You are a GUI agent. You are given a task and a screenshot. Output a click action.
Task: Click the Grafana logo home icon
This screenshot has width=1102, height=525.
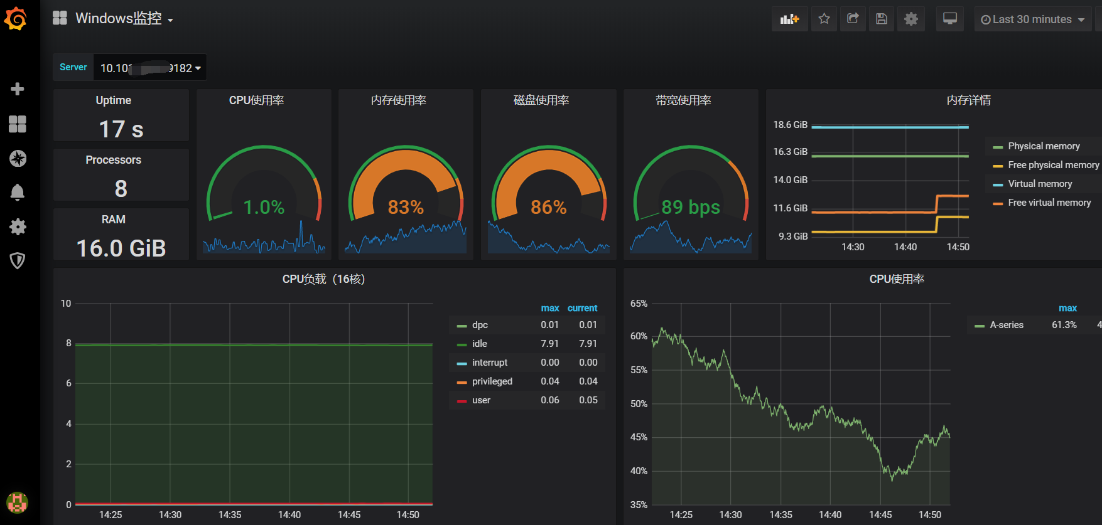pos(16,18)
